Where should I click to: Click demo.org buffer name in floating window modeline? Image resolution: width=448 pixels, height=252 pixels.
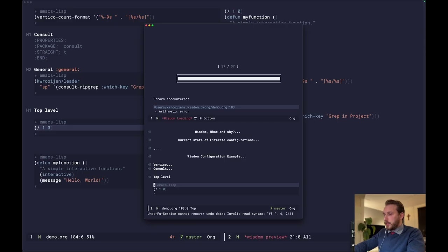pos(169,208)
